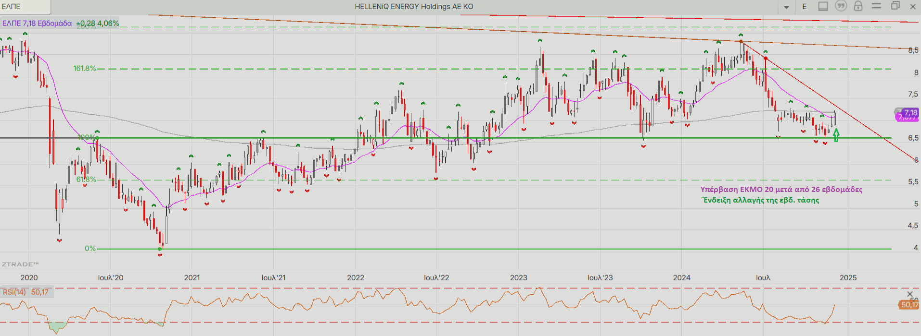Click the Υπέρβαση ΕΚΜΟ 20 annotation text
Image resolution: width=921 pixels, height=336 pixels.
781,190
